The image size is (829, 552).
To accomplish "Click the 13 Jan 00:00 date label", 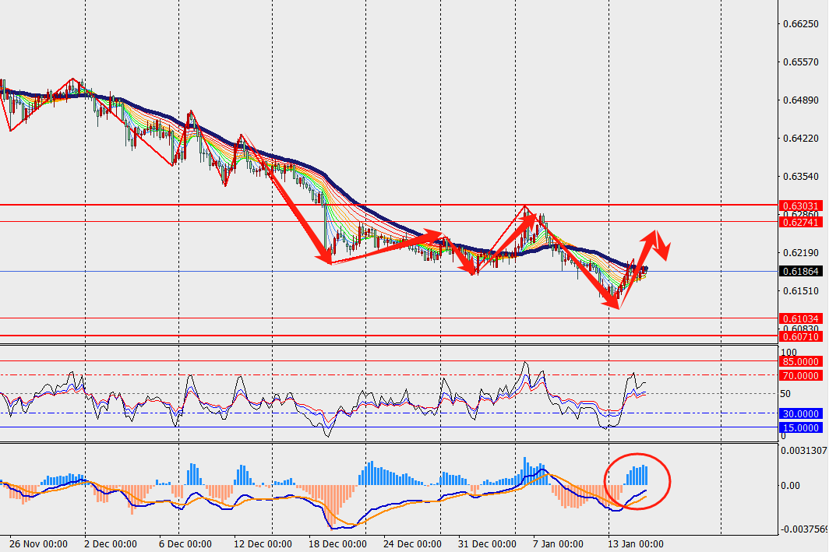I will (636, 544).
